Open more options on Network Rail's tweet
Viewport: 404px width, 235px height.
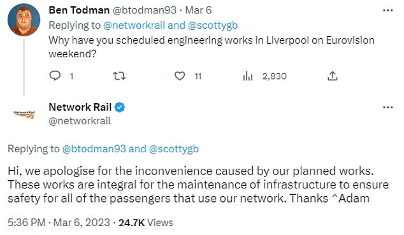tap(388, 108)
